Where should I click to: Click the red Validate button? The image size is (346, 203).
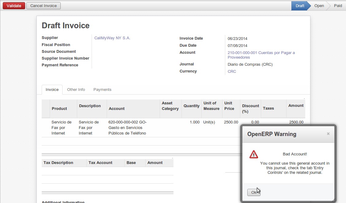(x=14, y=6)
